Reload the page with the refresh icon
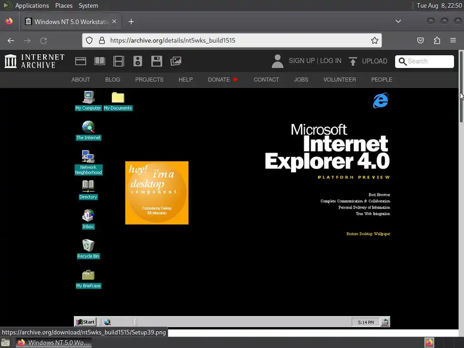Image resolution: width=464 pixels, height=348 pixels. click(x=43, y=40)
